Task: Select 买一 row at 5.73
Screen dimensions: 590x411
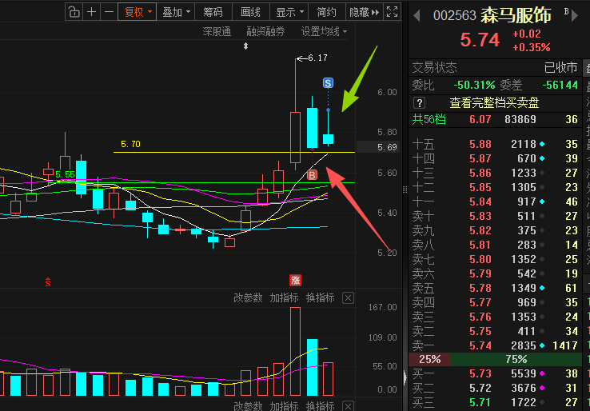Action: click(x=495, y=373)
